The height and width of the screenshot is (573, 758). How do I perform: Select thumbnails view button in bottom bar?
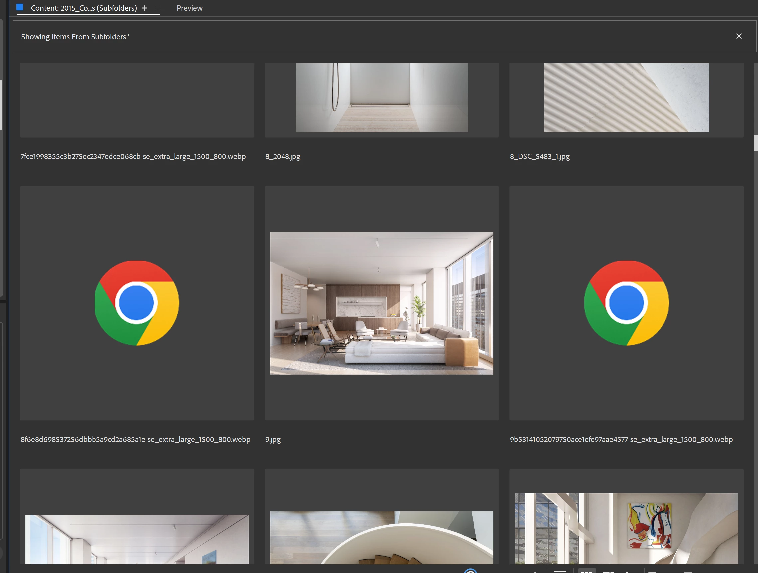coord(586,571)
